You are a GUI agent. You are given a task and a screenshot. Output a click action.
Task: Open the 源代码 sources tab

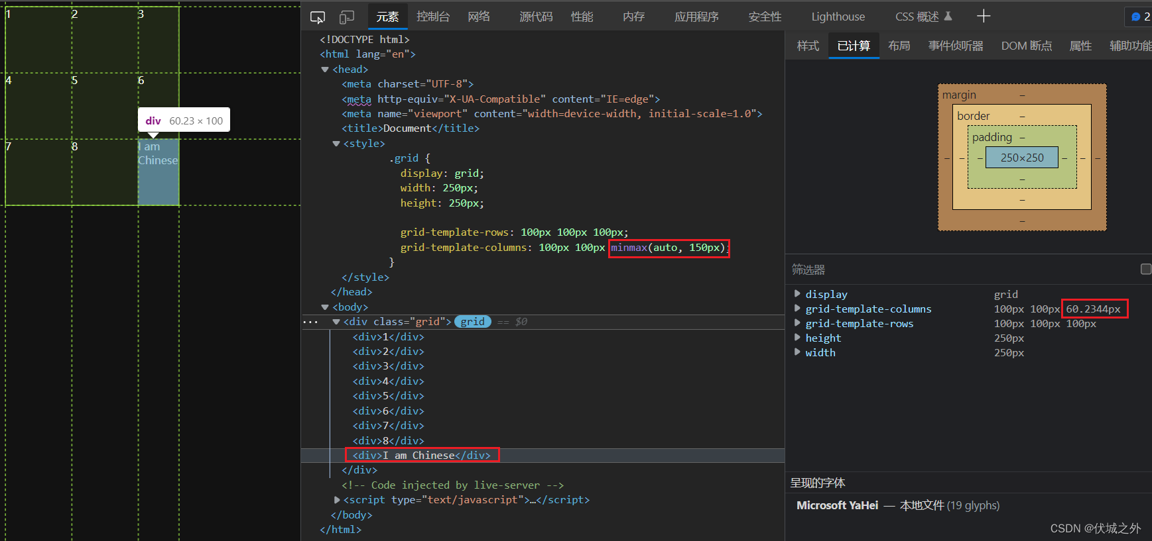click(536, 17)
